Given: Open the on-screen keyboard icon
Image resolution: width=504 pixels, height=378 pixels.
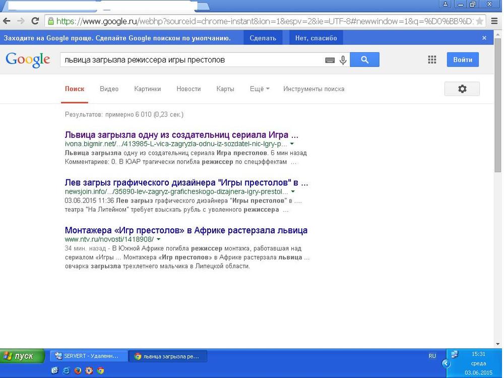Looking at the screenshot, I should pos(330,60).
